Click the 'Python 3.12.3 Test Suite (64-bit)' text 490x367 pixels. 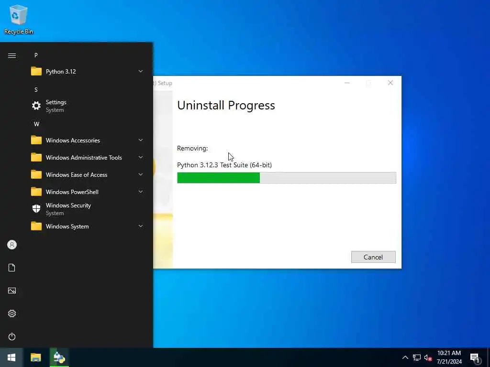pos(224,165)
